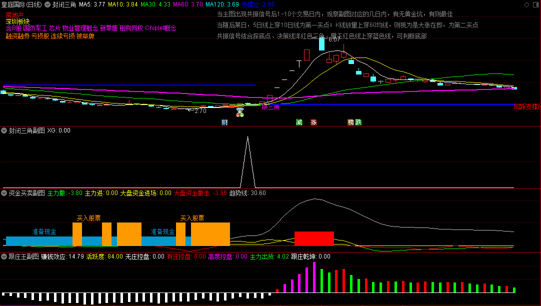Open the 深圳板块 sector link
The width and height of the screenshot is (541, 306).
pos(18,21)
